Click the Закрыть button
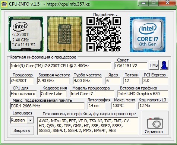This screenshot has height=145, width=177. 22,130
